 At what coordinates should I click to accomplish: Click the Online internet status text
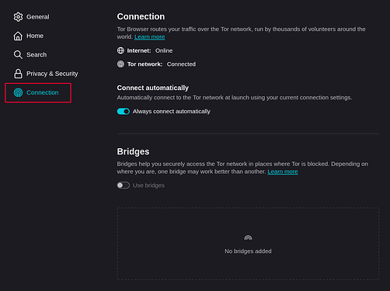(164, 50)
